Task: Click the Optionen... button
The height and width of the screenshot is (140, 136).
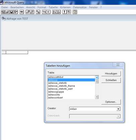Action: click(111, 102)
